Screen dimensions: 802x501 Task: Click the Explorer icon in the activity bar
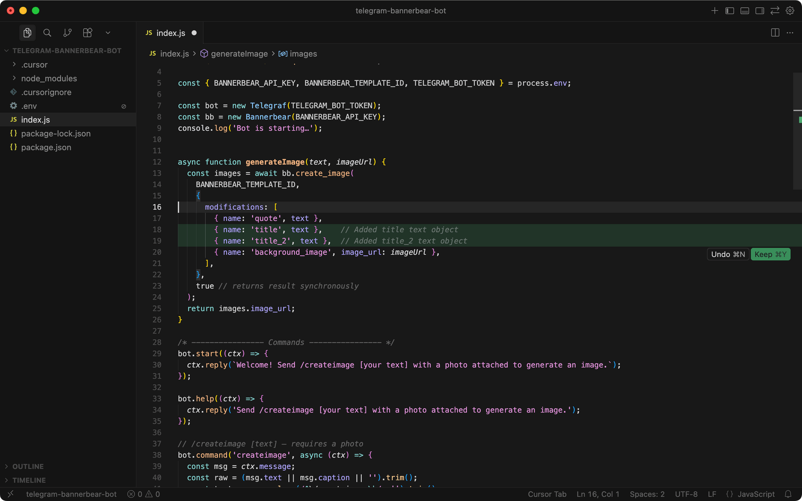pyautogui.click(x=27, y=33)
